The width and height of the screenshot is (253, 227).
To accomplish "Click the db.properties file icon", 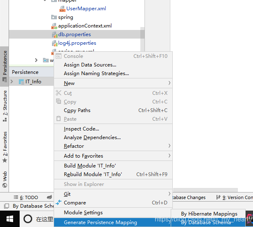I will pos(54,34).
